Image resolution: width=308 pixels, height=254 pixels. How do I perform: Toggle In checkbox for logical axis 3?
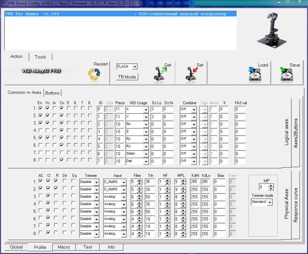point(55,123)
